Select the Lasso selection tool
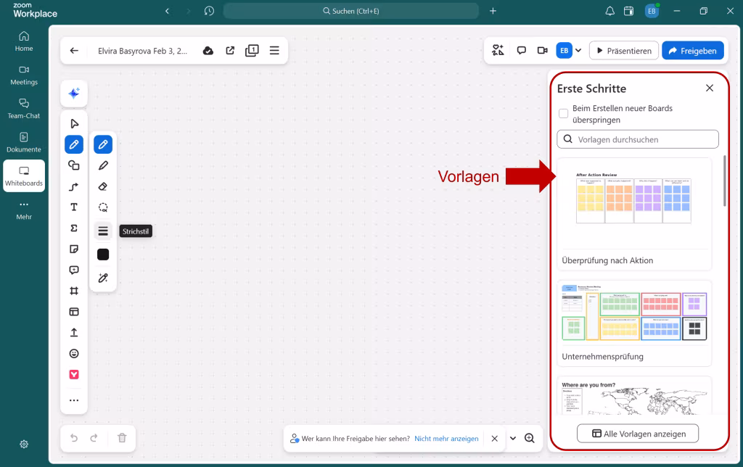 [x=103, y=207]
